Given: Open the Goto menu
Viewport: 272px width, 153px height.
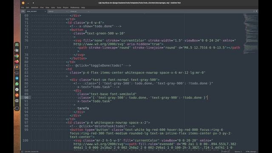Looking at the screenshot, I should [53, 8].
